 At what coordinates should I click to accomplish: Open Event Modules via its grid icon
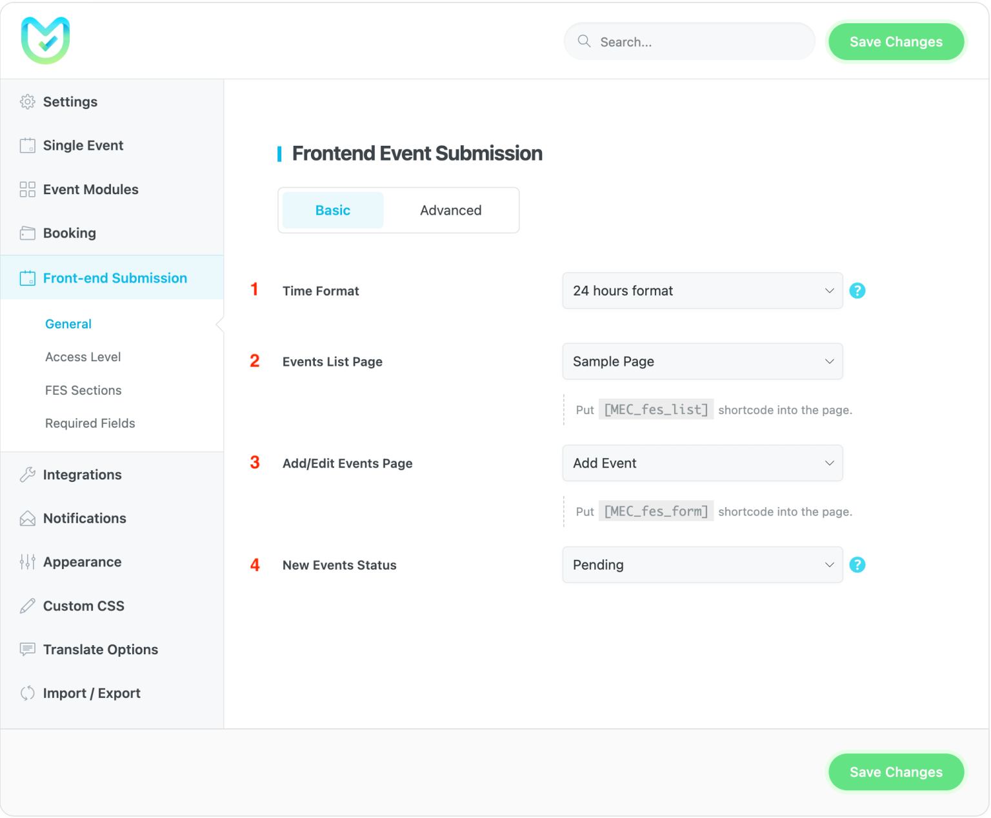27,189
